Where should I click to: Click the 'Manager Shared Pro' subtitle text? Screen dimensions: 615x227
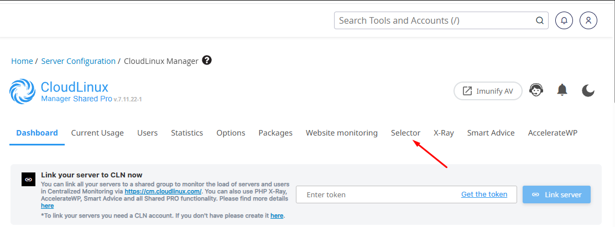point(76,99)
